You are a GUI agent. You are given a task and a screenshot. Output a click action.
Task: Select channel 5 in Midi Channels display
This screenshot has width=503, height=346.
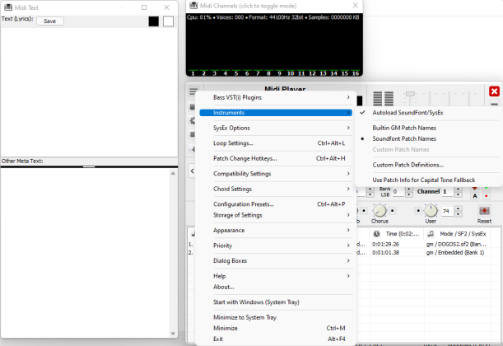(236, 73)
